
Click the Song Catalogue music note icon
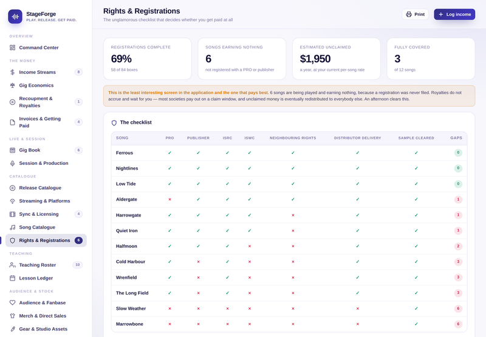click(x=12, y=227)
